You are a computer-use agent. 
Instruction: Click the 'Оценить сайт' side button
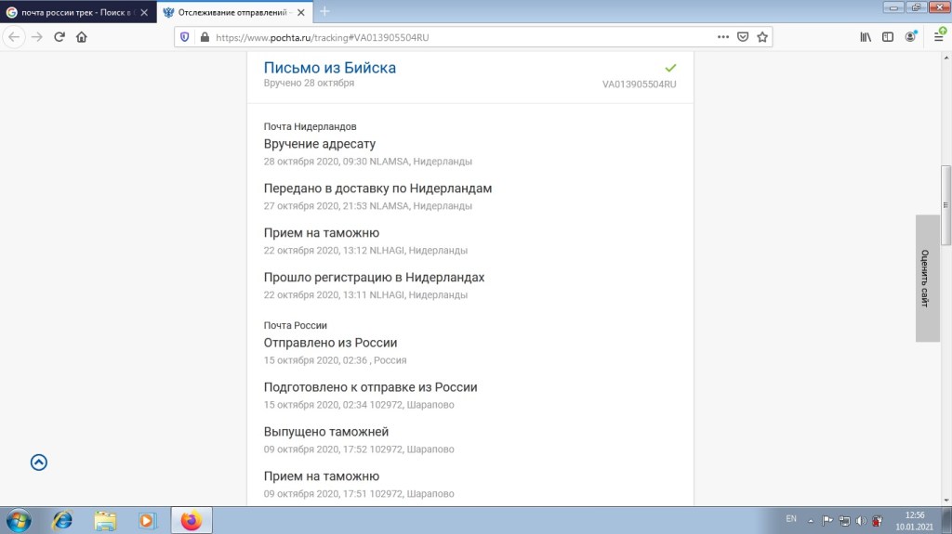(x=927, y=279)
